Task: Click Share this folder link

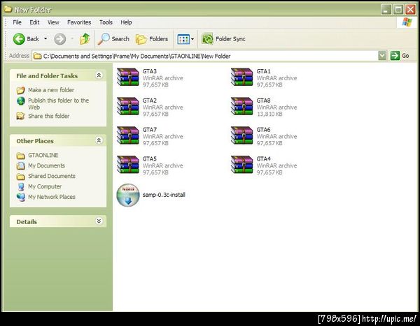Action: click(x=49, y=116)
